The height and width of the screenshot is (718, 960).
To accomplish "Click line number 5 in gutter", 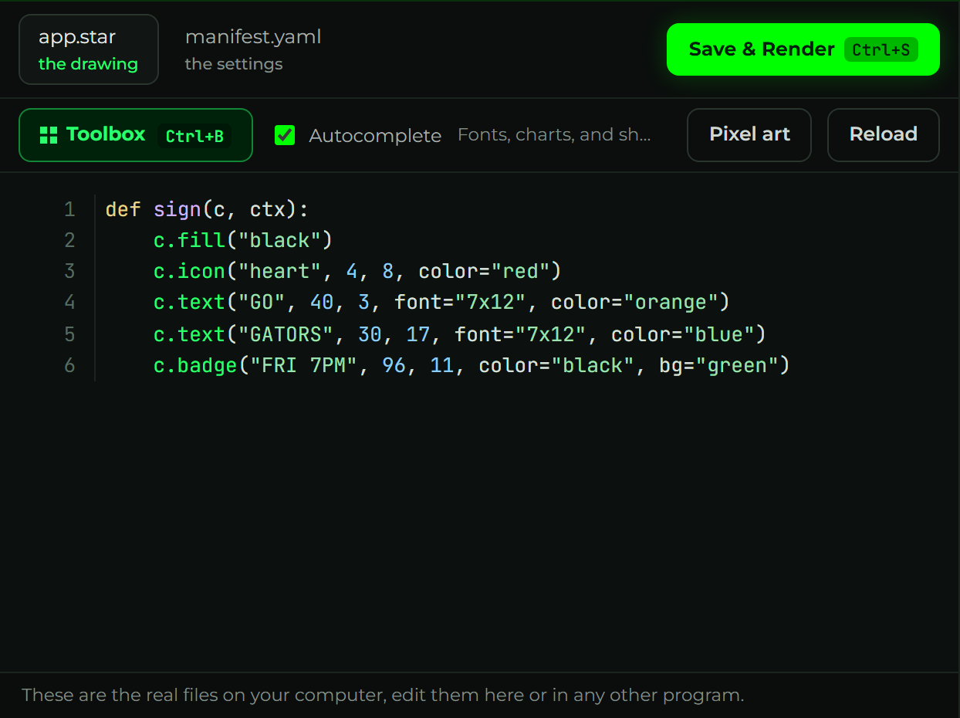I will pyautogui.click(x=69, y=334).
